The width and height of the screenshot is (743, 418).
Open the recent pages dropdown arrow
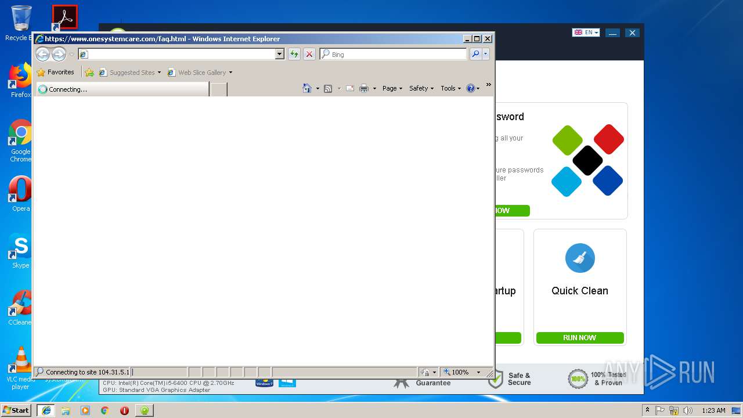[x=71, y=55]
